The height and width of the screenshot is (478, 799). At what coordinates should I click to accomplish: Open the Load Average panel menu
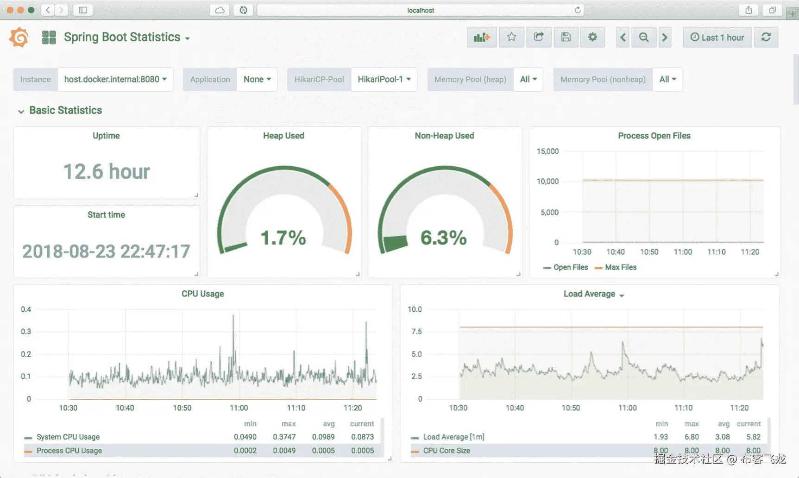(x=593, y=294)
